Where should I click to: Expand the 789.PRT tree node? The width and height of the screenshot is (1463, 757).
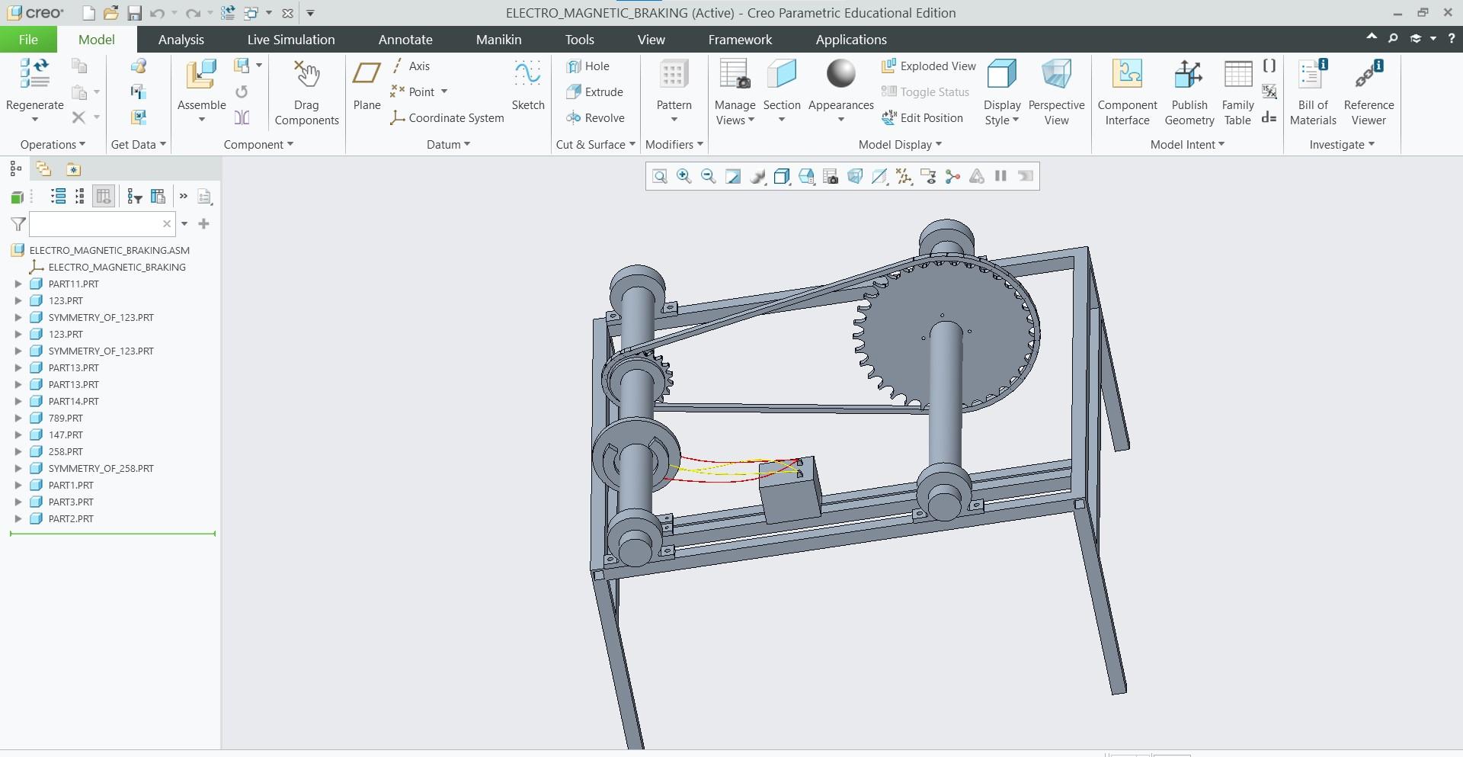(x=18, y=418)
